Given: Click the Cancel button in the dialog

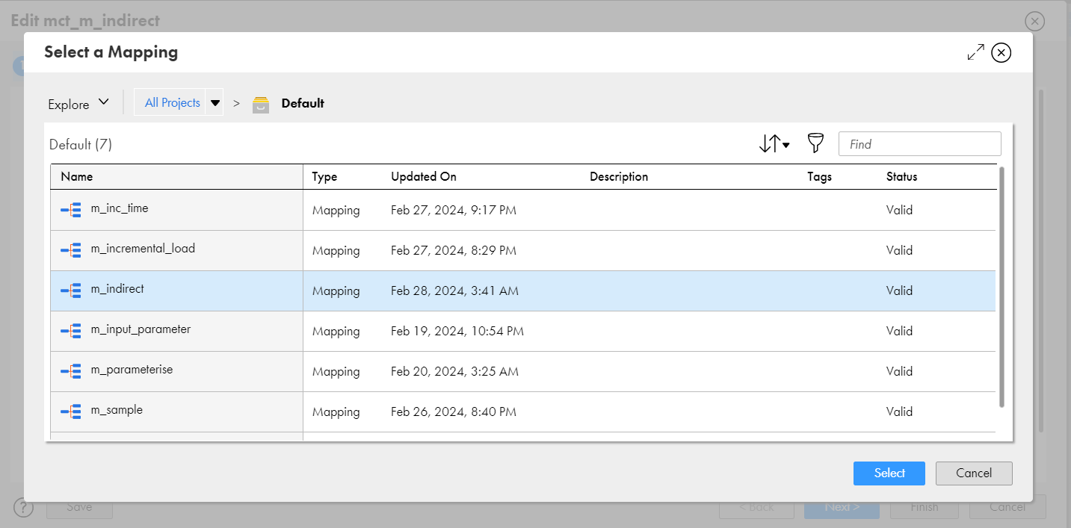Looking at the screenshot, I should 974,473.
